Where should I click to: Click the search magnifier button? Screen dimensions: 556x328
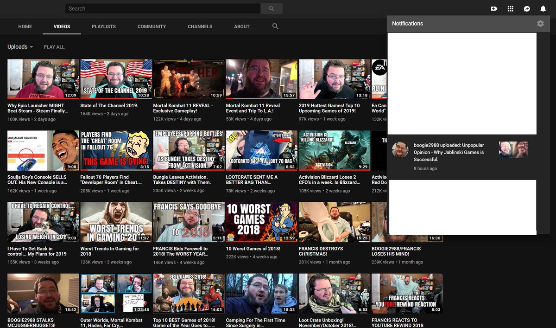(272, 8)
